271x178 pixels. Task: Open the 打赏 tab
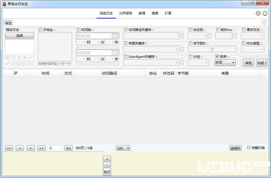168,13
